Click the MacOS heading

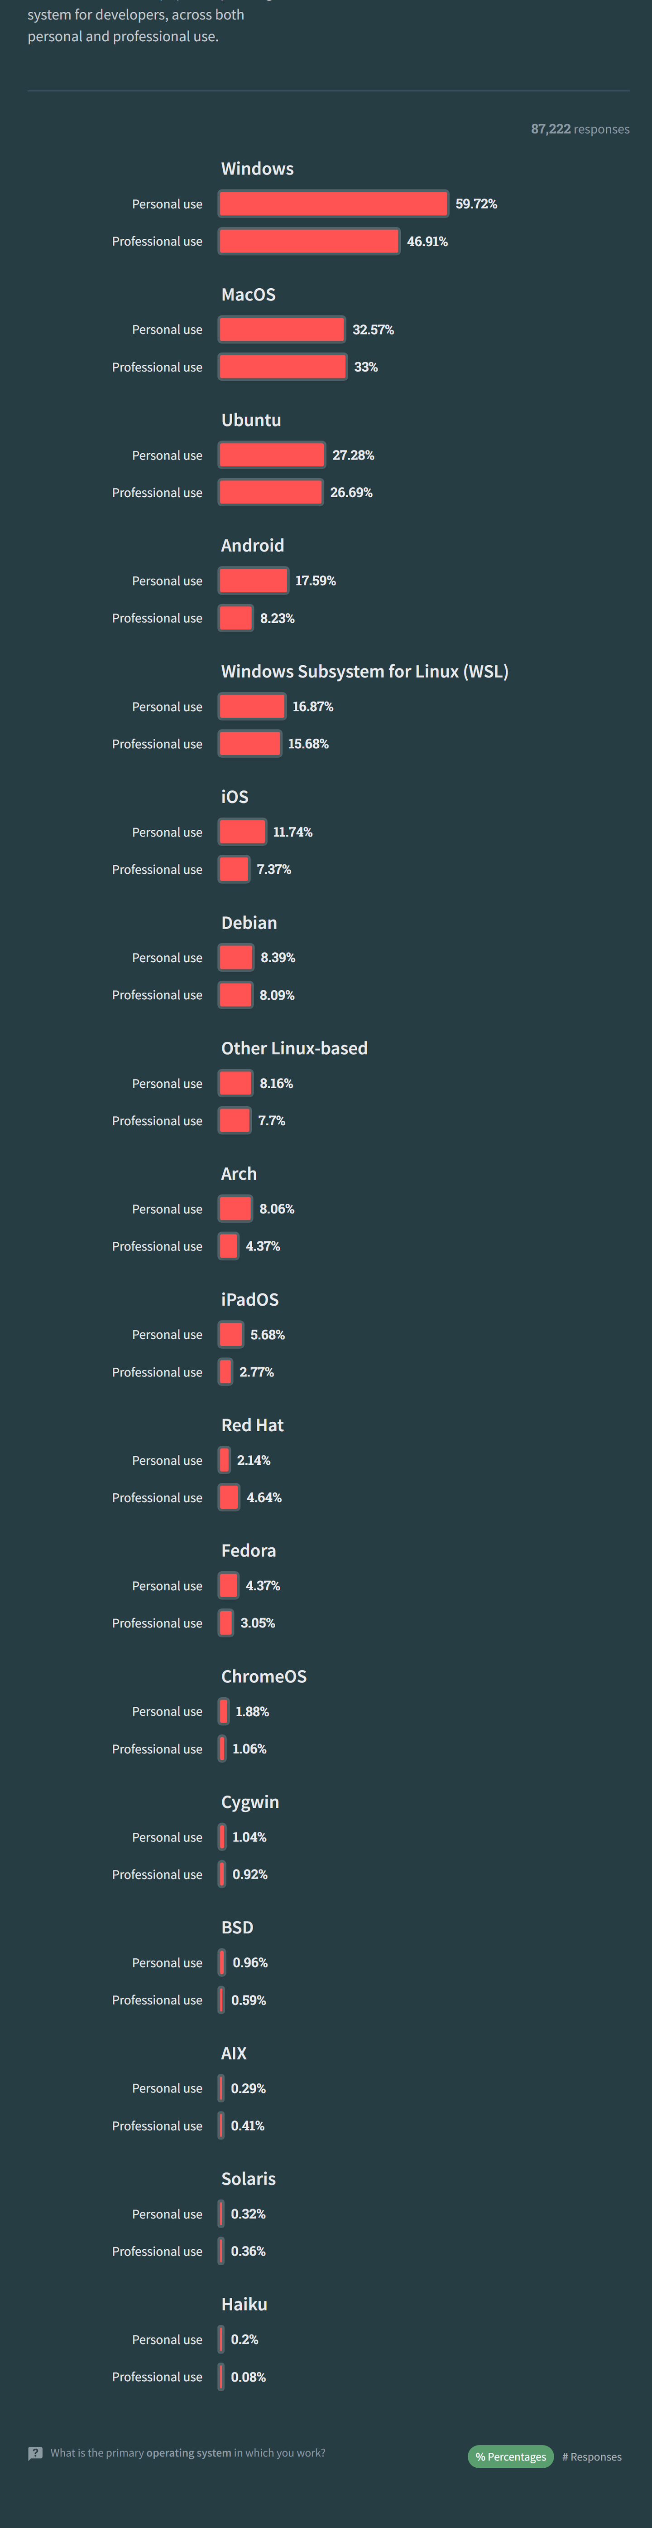click(248, 295)
